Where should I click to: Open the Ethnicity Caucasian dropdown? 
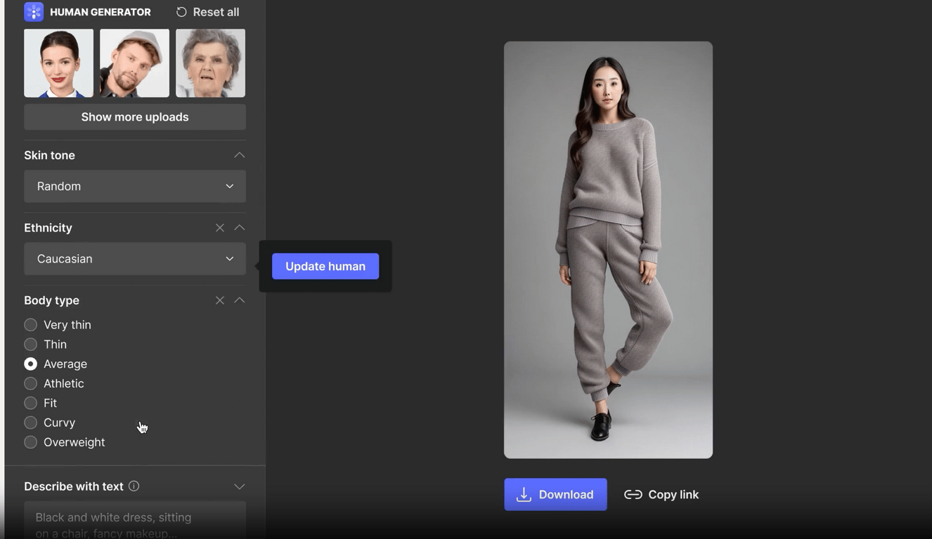(134, 258)
